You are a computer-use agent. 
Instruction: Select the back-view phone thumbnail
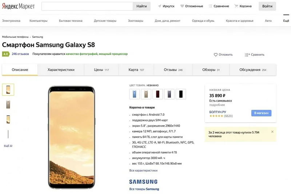pyautogui.click(x=8, y=104)
